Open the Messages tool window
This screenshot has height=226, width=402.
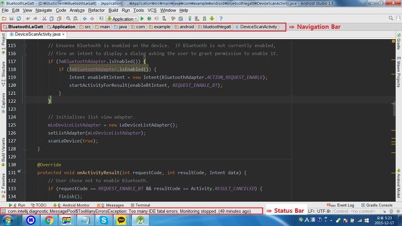pos(110,205)
